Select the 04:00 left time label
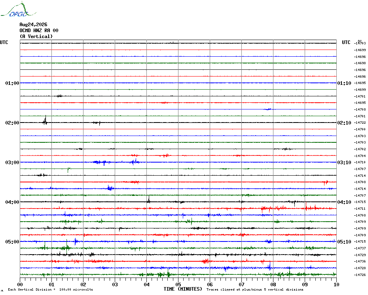Screen dimensions: 368x295 (x=12, y=202)
